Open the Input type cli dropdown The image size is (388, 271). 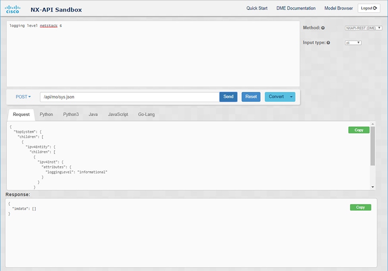(353, 43)
